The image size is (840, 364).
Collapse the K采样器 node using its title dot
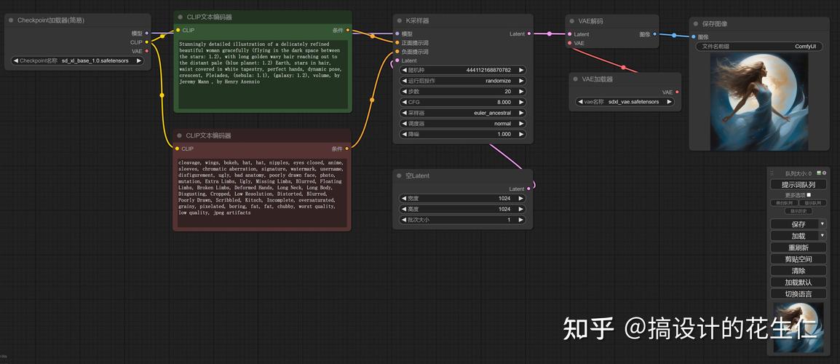click(x=399, y=21)
